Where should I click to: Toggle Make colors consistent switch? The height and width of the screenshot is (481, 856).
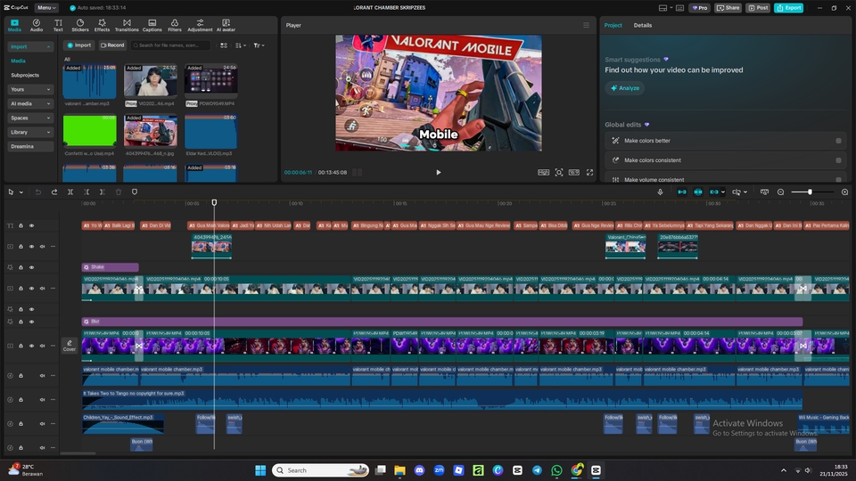click(x=838, y=160)
